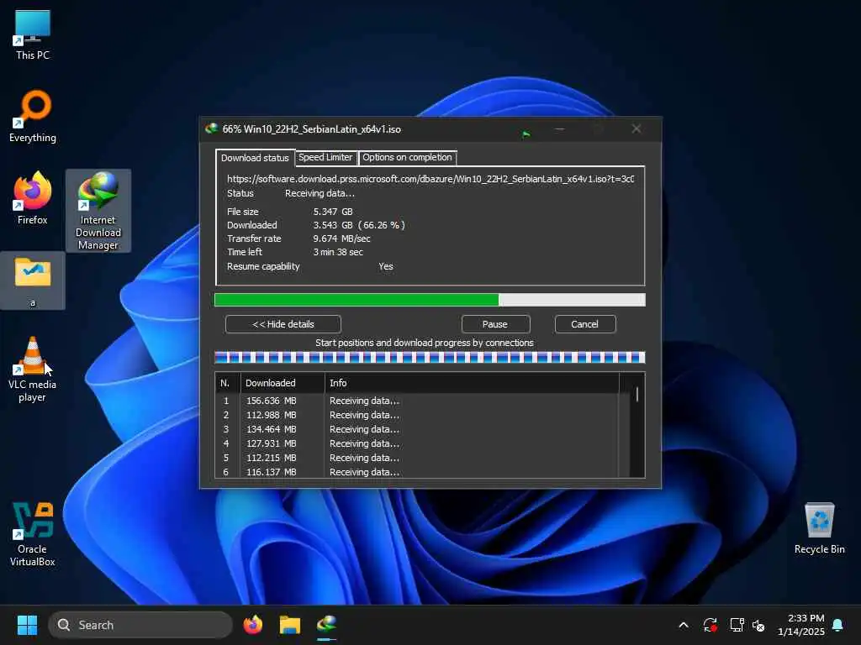This screenshot has height=645, width=861.
Task: Close the download dialog window
Action: 637,128
